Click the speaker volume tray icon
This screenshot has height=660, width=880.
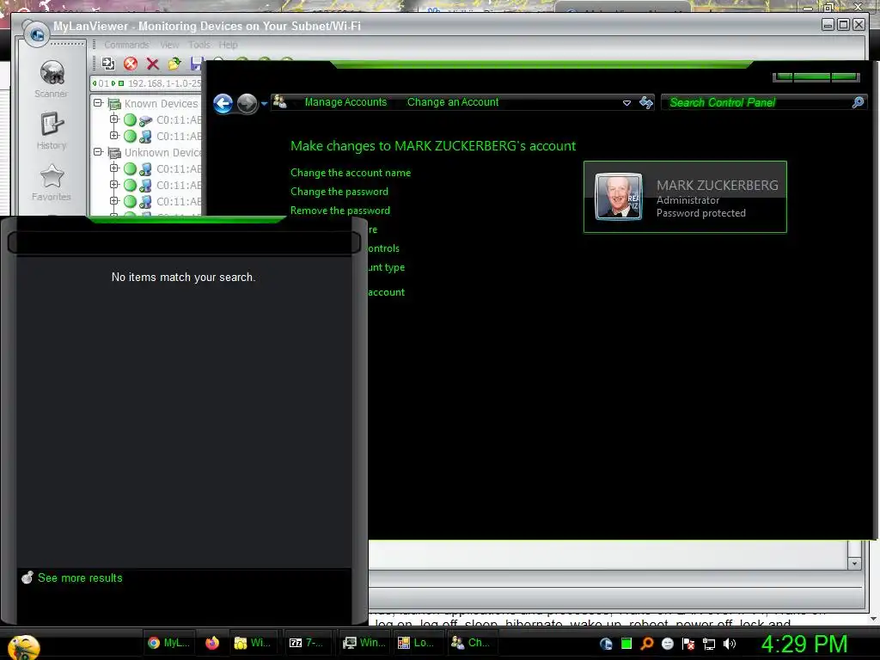[x=729, y=644]
